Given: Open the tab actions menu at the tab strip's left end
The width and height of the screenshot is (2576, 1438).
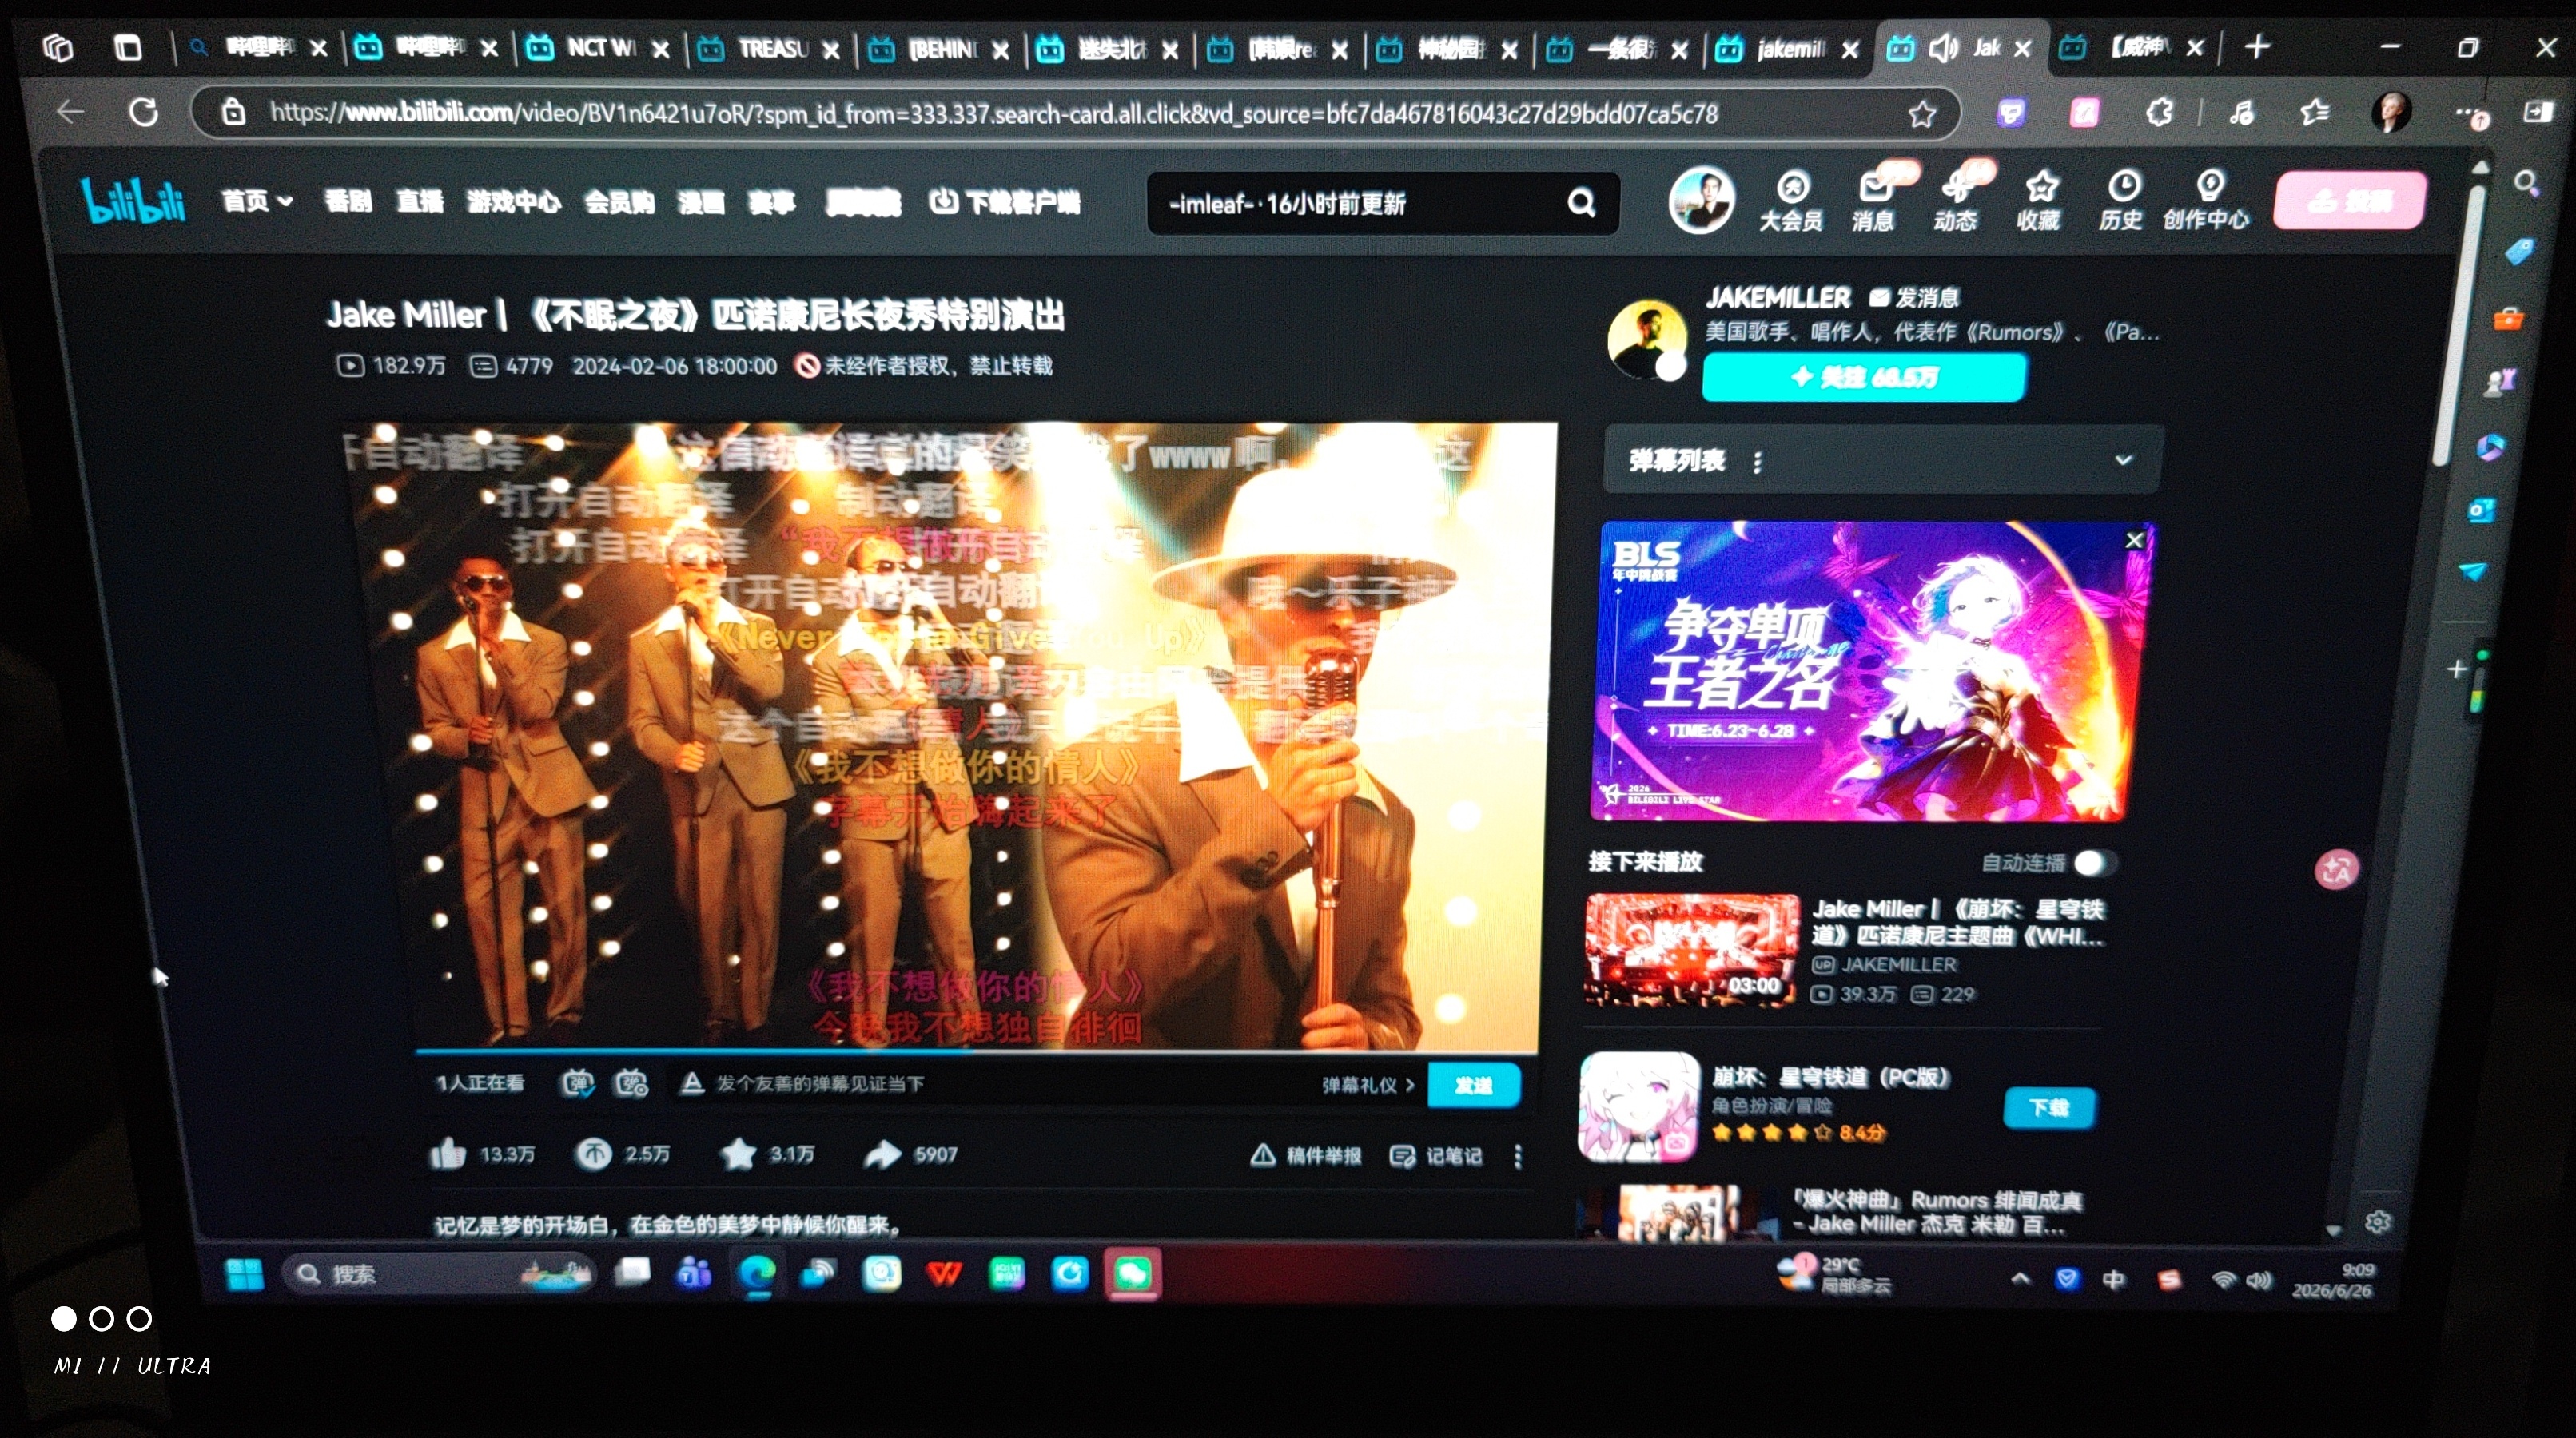Looking at the screenshot, I should click(128, 47).
